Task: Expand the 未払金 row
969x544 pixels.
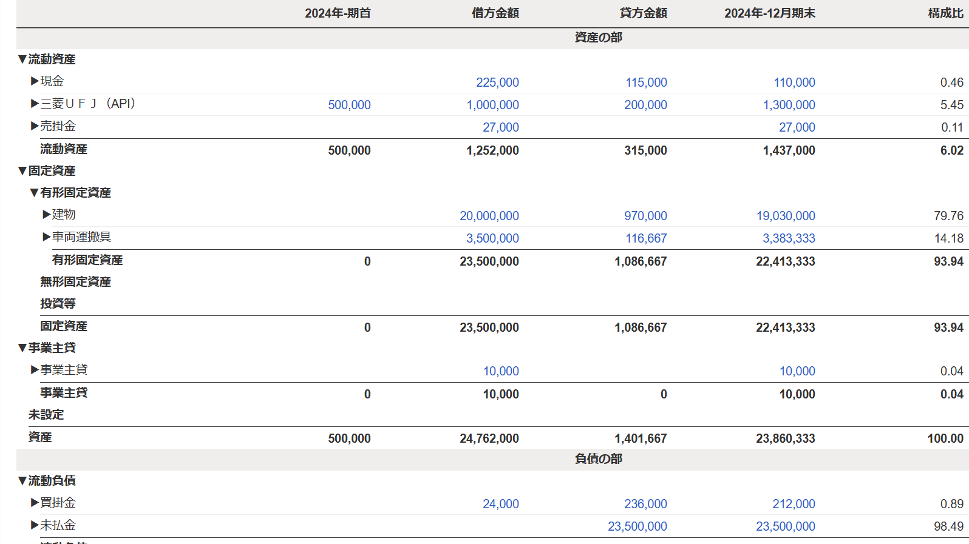Action: pyautogui.click(x=35, y=525)
